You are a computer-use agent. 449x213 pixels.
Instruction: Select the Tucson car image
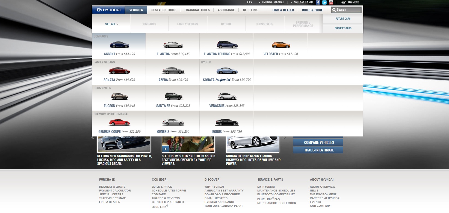pyautogui.click(x=120, y=96)
